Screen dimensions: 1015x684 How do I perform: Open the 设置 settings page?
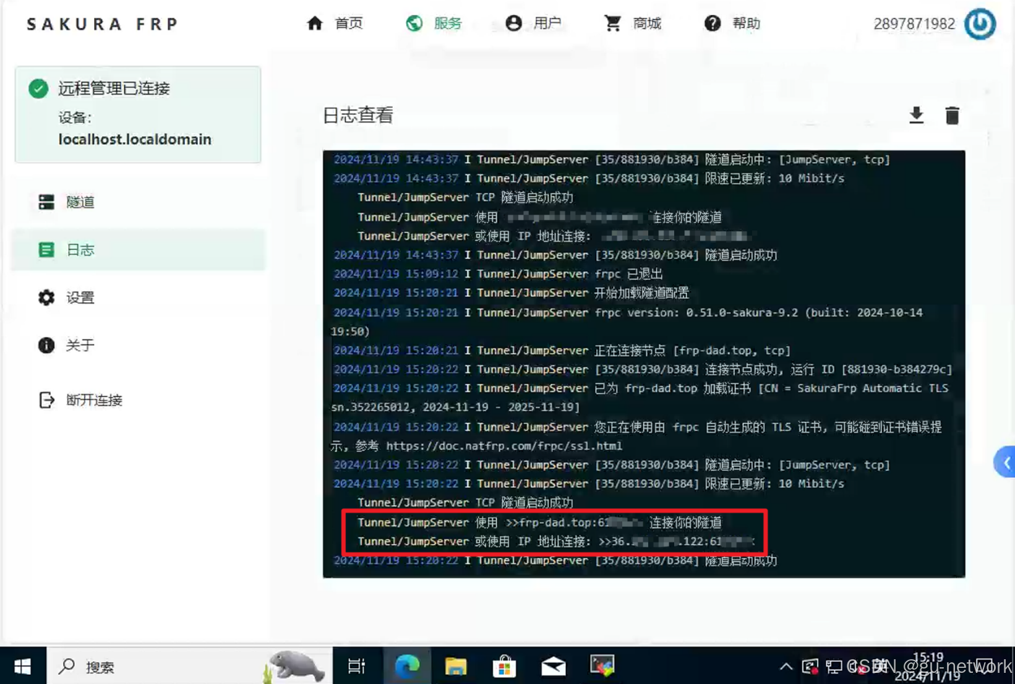(x=139, y=297)
